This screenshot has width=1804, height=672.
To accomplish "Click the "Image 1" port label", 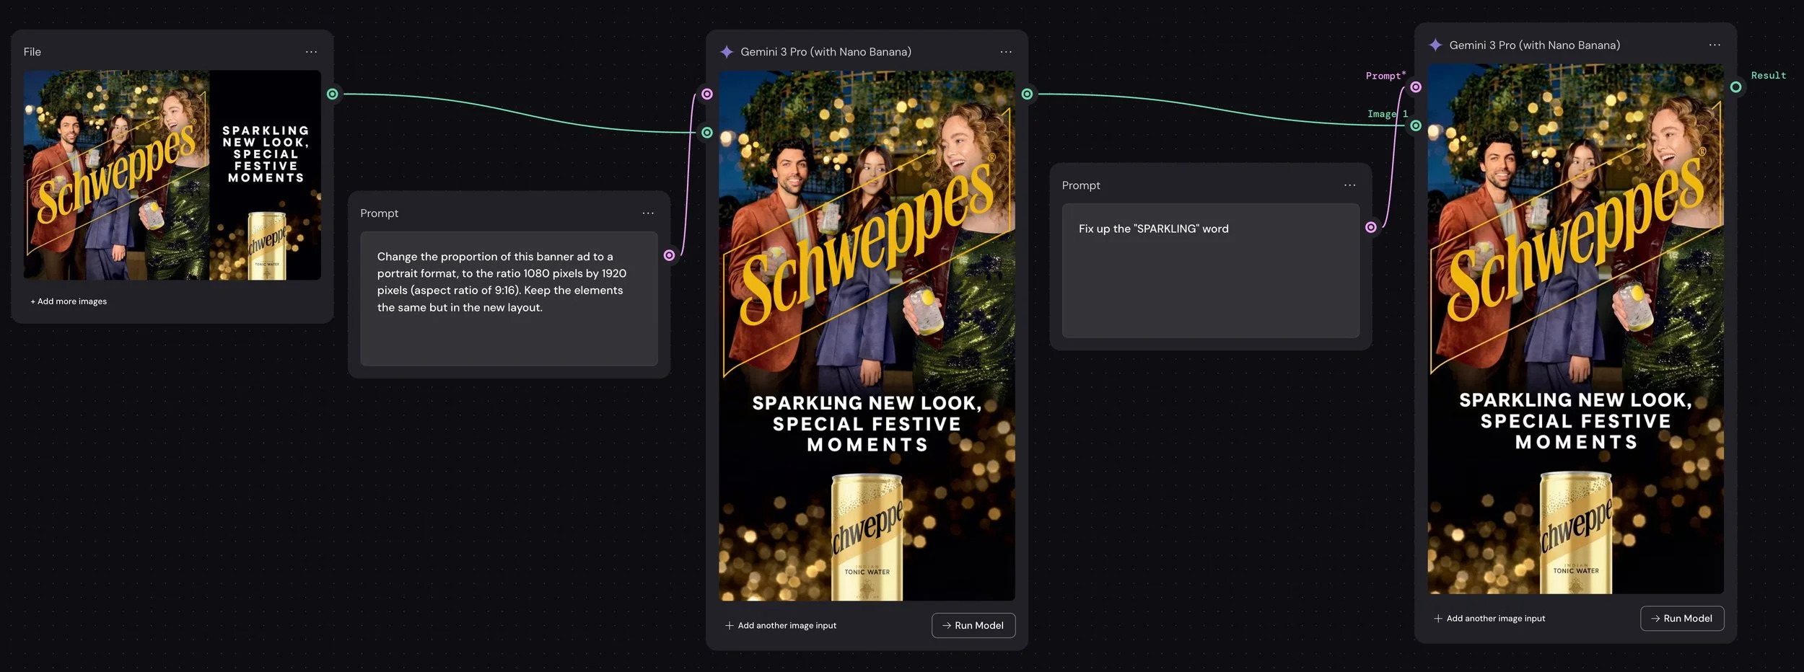I will [1388, 114].
